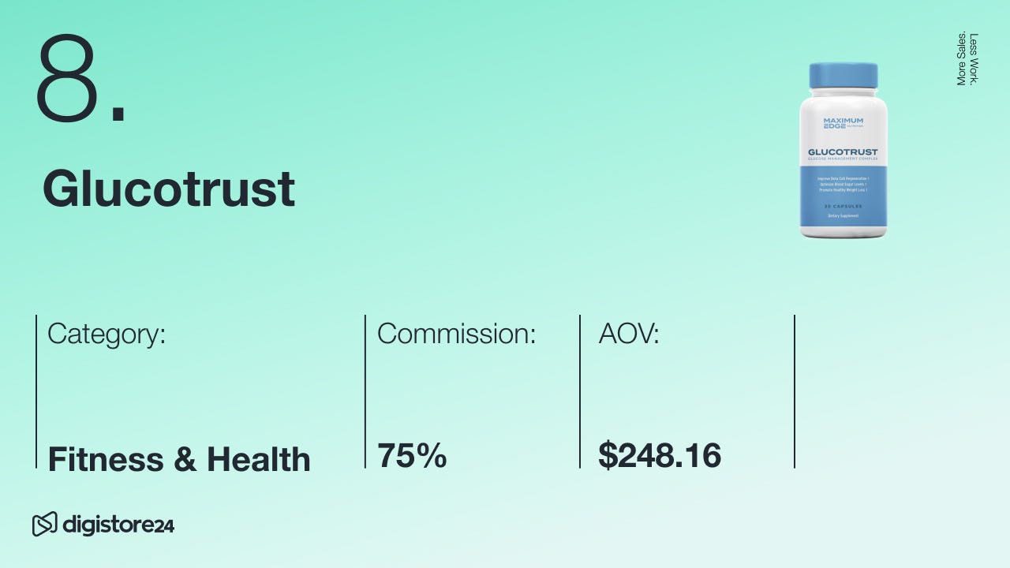
Task: Click the large number 8 heading
Action: (71, 80)
